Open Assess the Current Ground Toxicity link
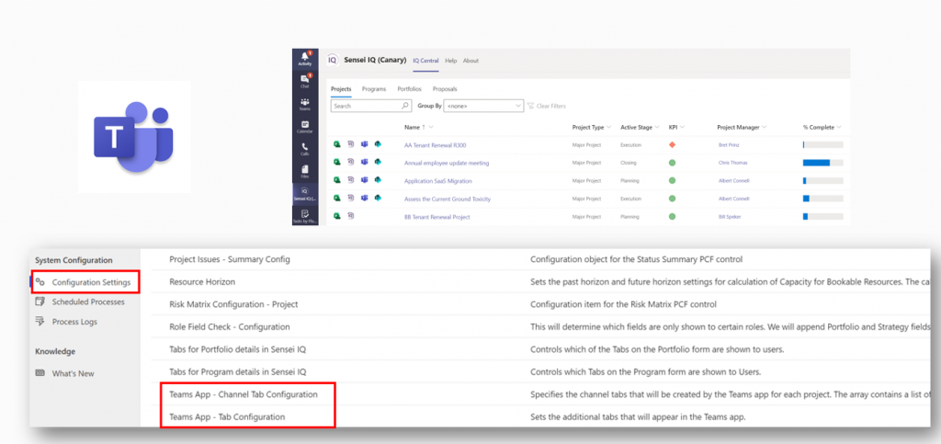The width and height of the screenshot is (941, 444). [x=448, y=199]
